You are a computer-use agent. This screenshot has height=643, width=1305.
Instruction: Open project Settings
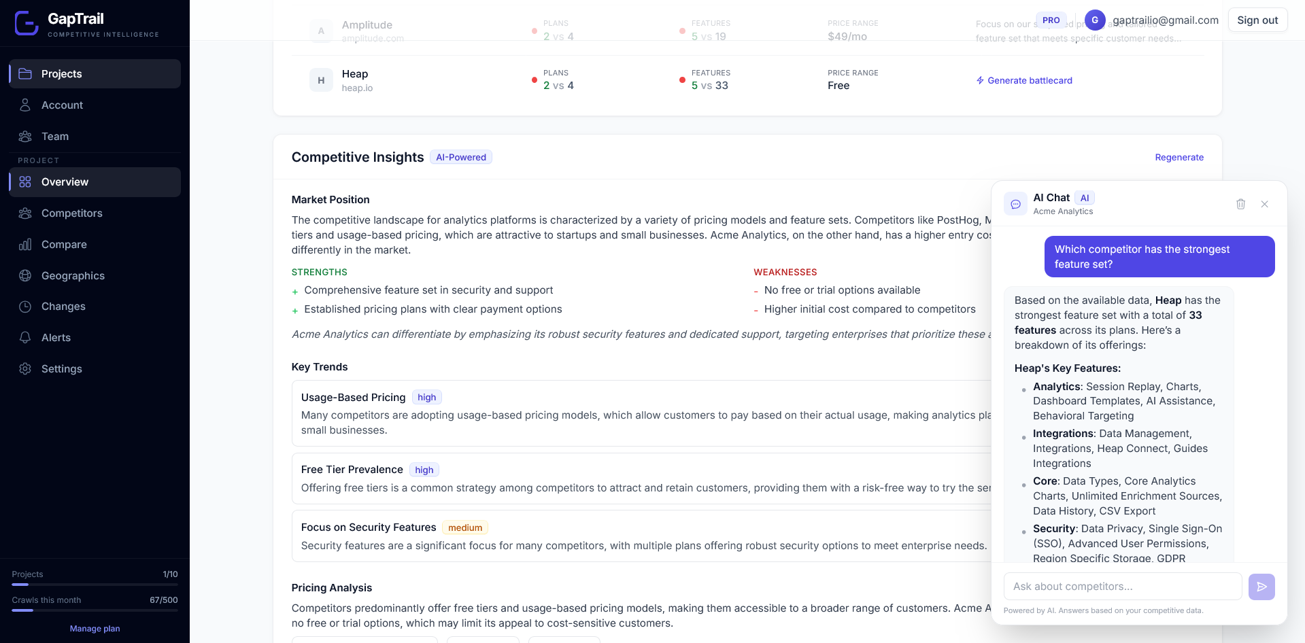pyautogui.click(x=95, y=368)
